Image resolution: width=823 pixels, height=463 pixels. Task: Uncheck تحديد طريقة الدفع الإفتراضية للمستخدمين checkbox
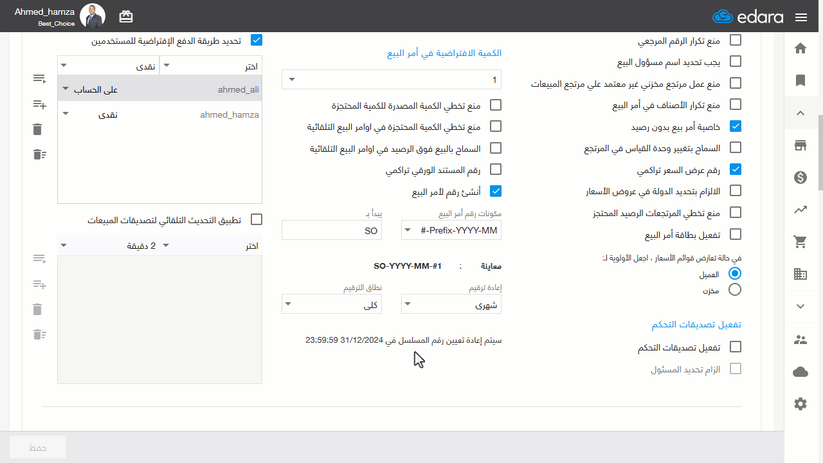tap(257, 40)
